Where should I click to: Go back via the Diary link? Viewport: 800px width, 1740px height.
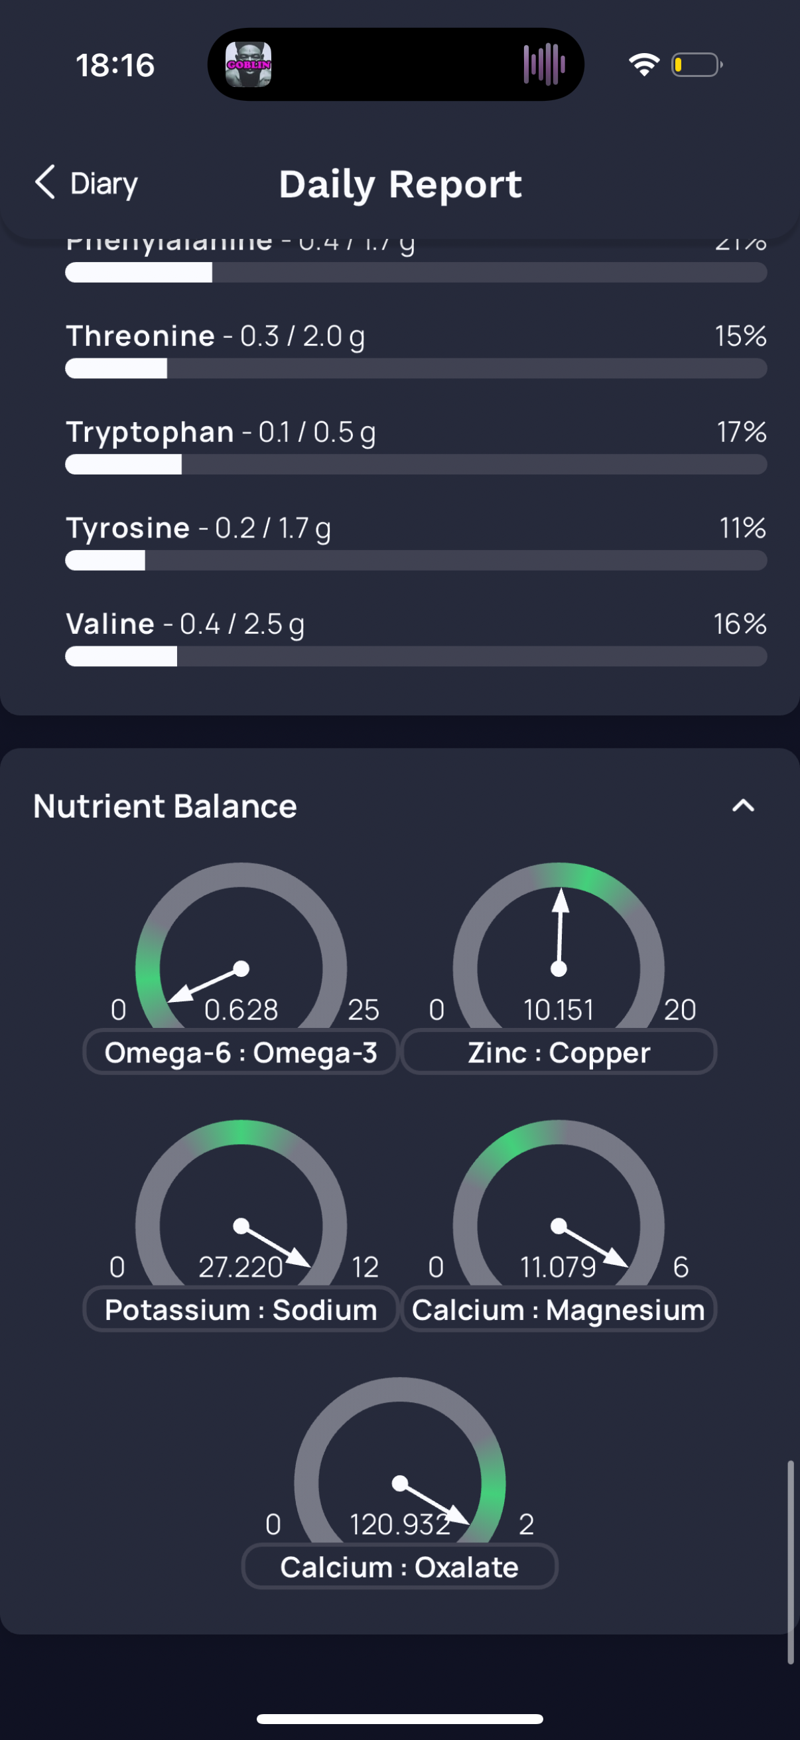point(104,184)
